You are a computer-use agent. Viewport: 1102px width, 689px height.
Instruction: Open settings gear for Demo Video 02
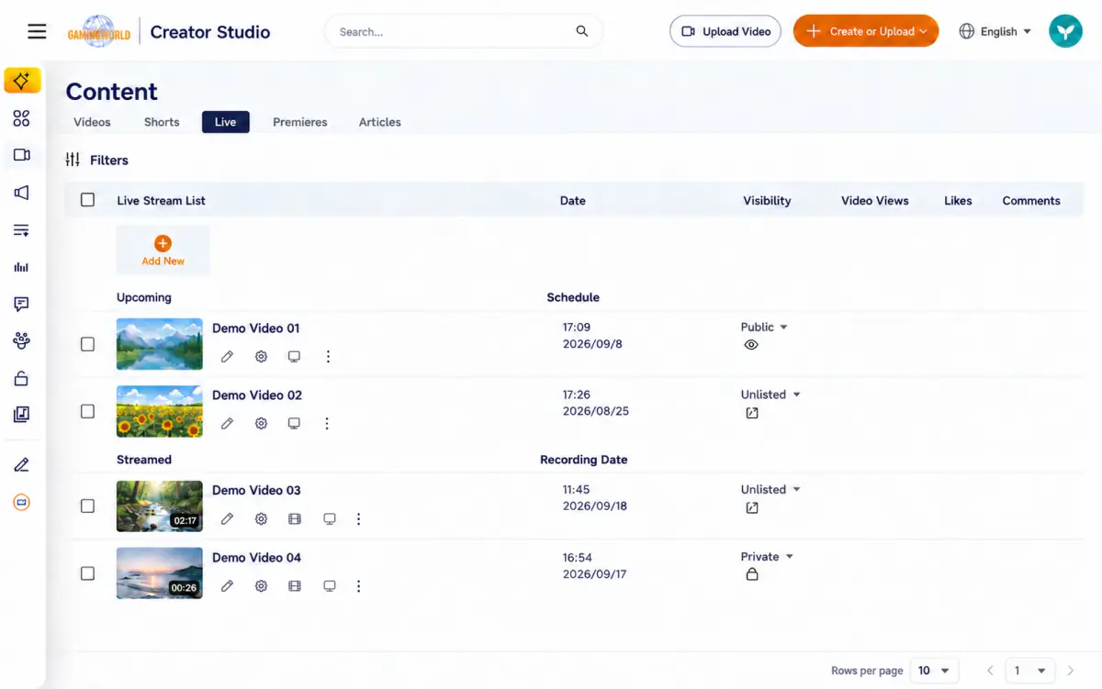(261, 423)
